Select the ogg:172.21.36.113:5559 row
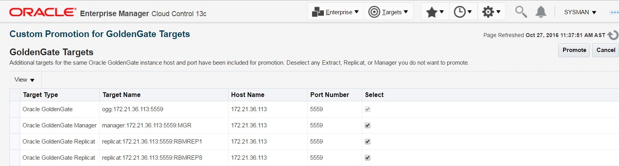 tap(132, 109)
